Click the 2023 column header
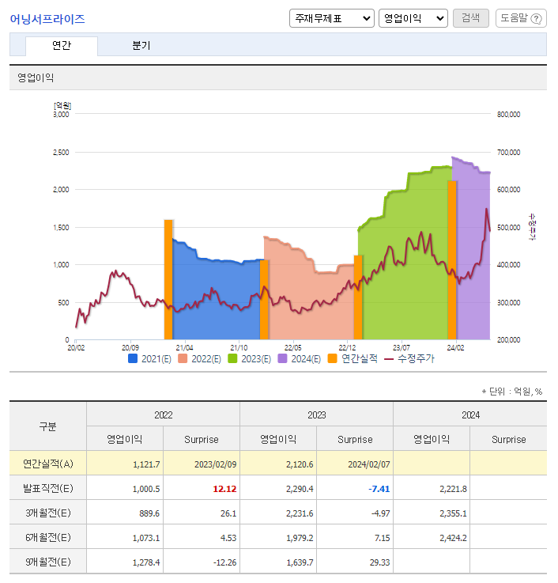Image resolution: width=558 pixels, height=583 pixels. [316, 415]
